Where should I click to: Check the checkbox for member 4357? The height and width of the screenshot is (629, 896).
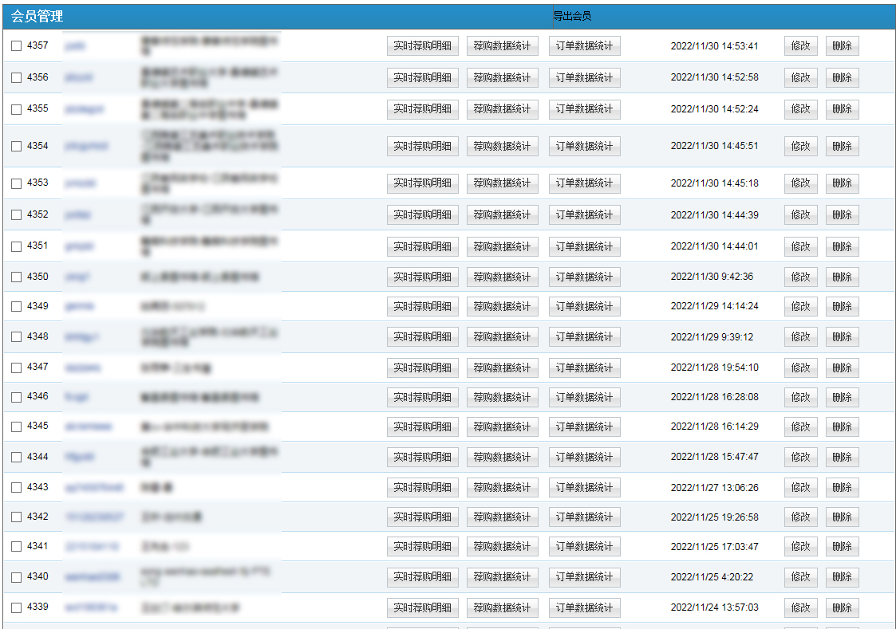tap(16, 46)
